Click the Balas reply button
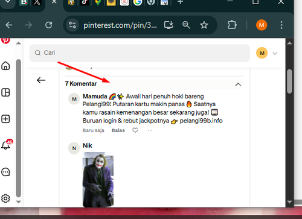The width and height of the screenshot is (302, 219). pos(118,130)
